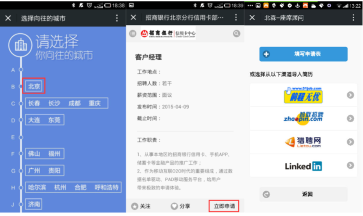Tap the 招聘人数:若干 line
Screen dimensions: 363x216
[x=154, y=83]
